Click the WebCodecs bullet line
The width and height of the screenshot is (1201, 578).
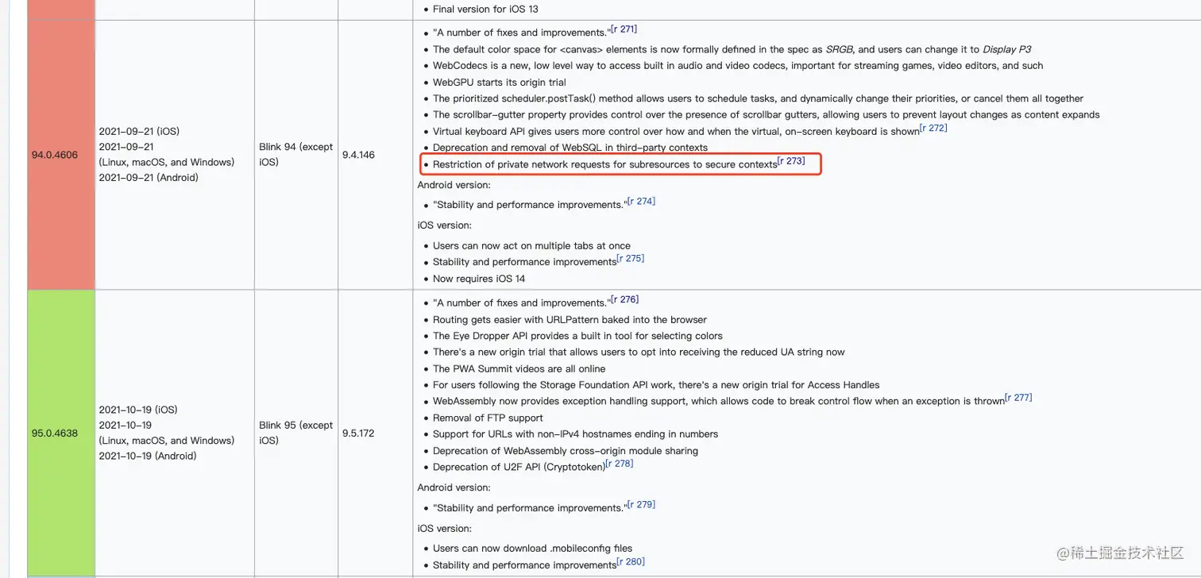coord(738,66)
